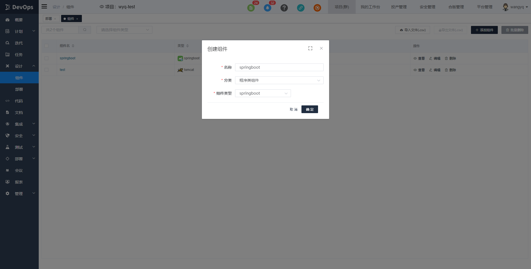Click the orange blocked-bug icon
This screenshot has width=531, height=269.
pyautogui.click(x=317, y=8)
